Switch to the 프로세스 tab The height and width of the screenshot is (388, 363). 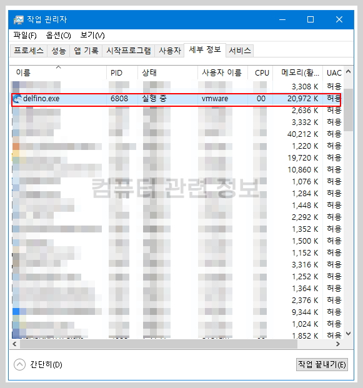(x=29, y=51)
